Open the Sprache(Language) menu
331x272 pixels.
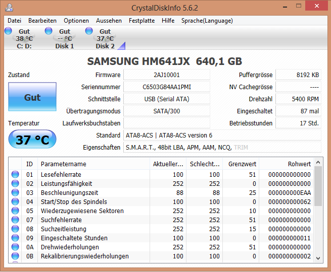(207, 21)
